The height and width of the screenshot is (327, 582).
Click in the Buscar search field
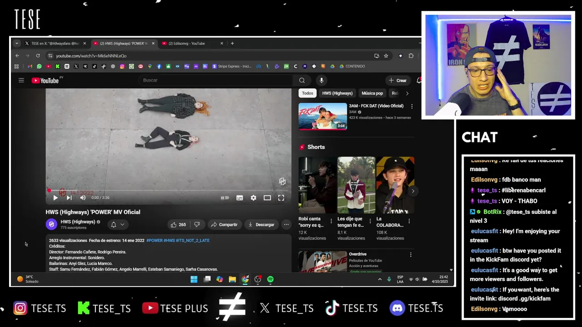tap(216, 80)
